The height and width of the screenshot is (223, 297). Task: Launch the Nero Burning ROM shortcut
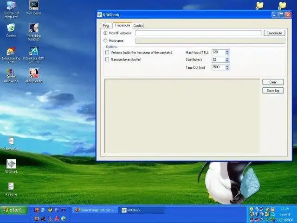point(11,55)
